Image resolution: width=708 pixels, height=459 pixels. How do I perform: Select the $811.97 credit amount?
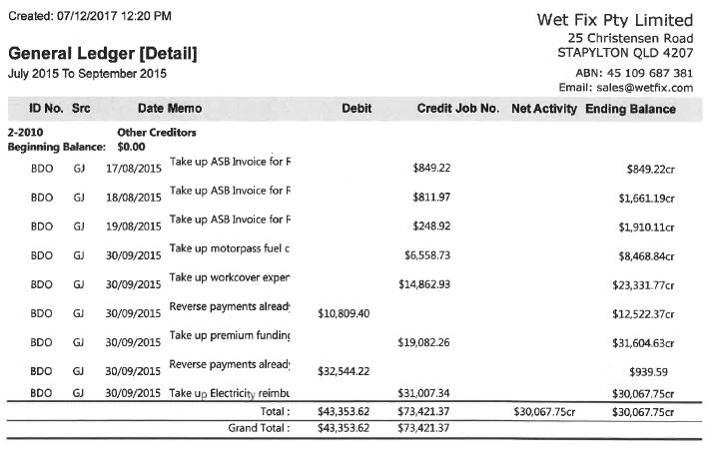point(431,198)
